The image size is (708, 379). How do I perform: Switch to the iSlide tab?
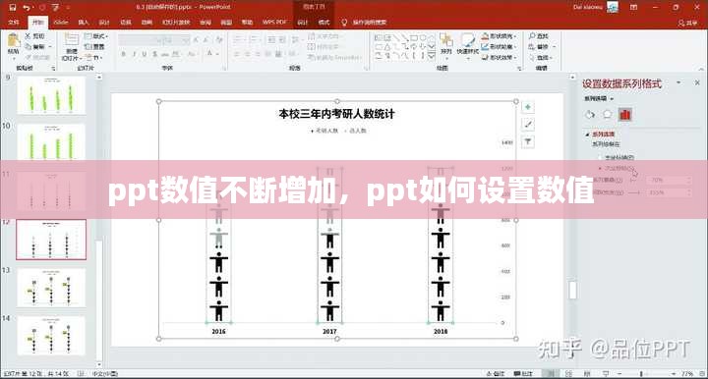coord(61,22)
